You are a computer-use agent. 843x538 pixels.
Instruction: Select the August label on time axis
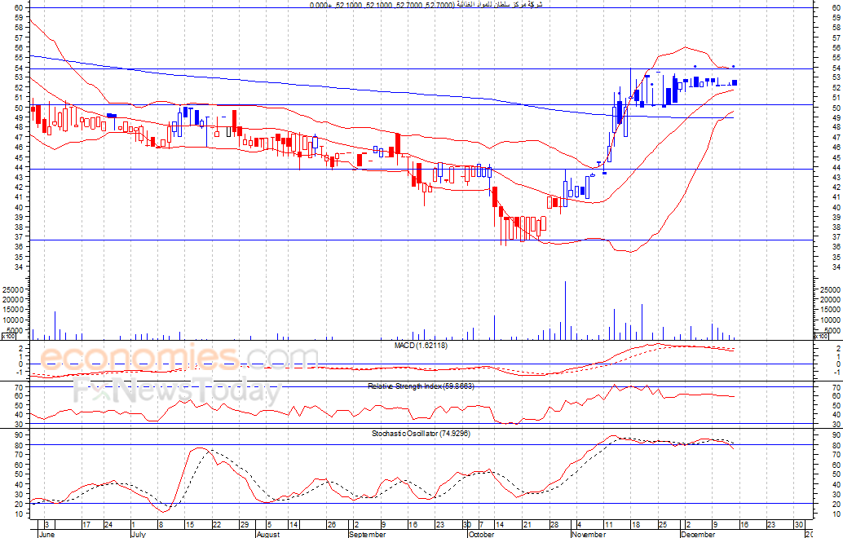(x=268, y=534)
